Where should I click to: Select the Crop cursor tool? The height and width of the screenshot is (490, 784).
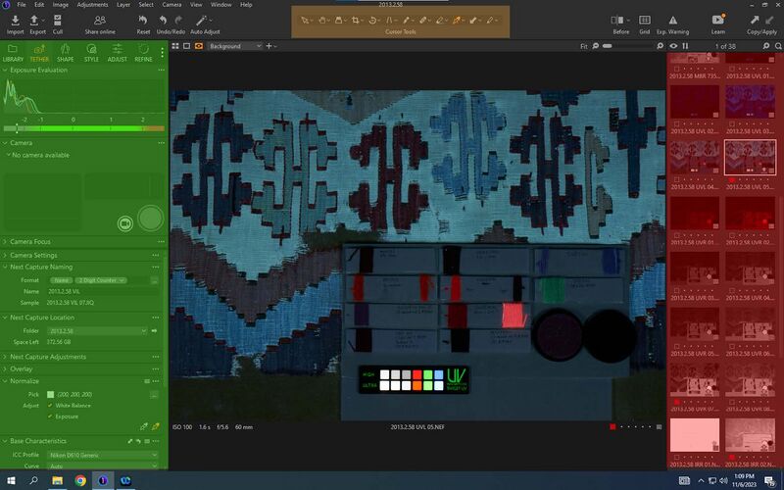coord(355,20)
